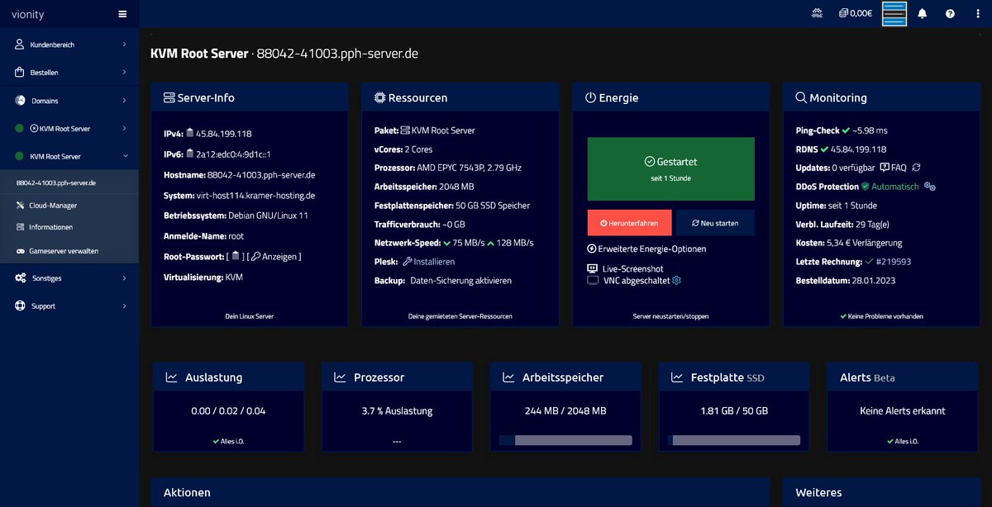Show root password via Anzeigen
The height and width of the screenshot is (507, 992).
click(x=276, y=257)
